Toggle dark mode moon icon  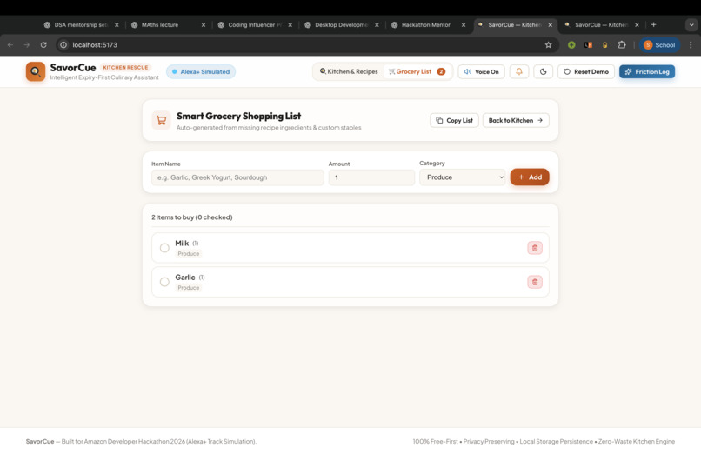tap(544, 71)
